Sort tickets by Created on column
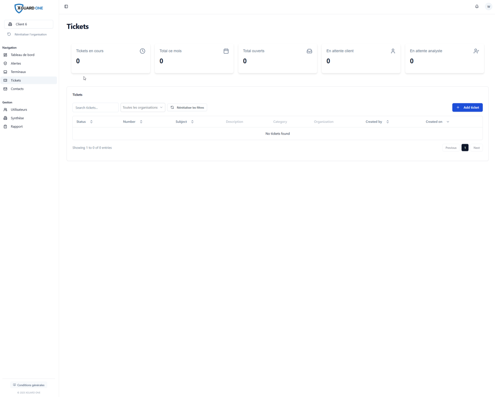This screenshot has height=397, width=495. (437, 122)
